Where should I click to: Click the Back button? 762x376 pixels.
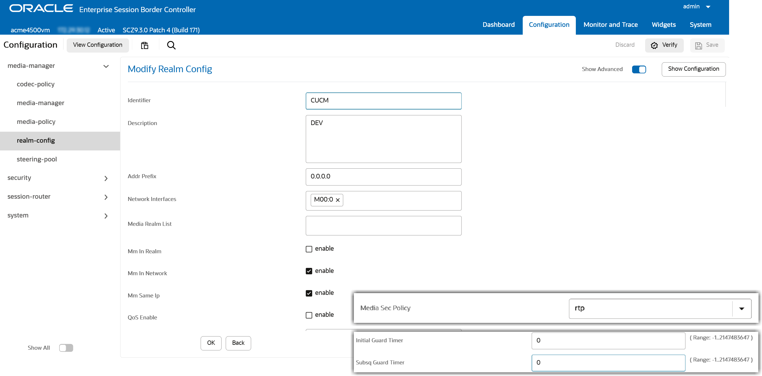point(238,343)
